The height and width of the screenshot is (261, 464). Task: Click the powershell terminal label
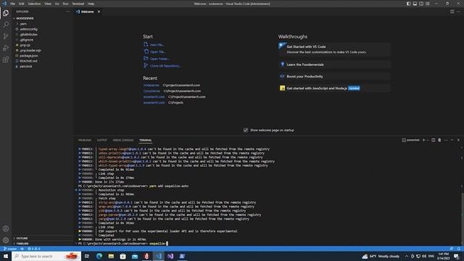tap(411, 140)
